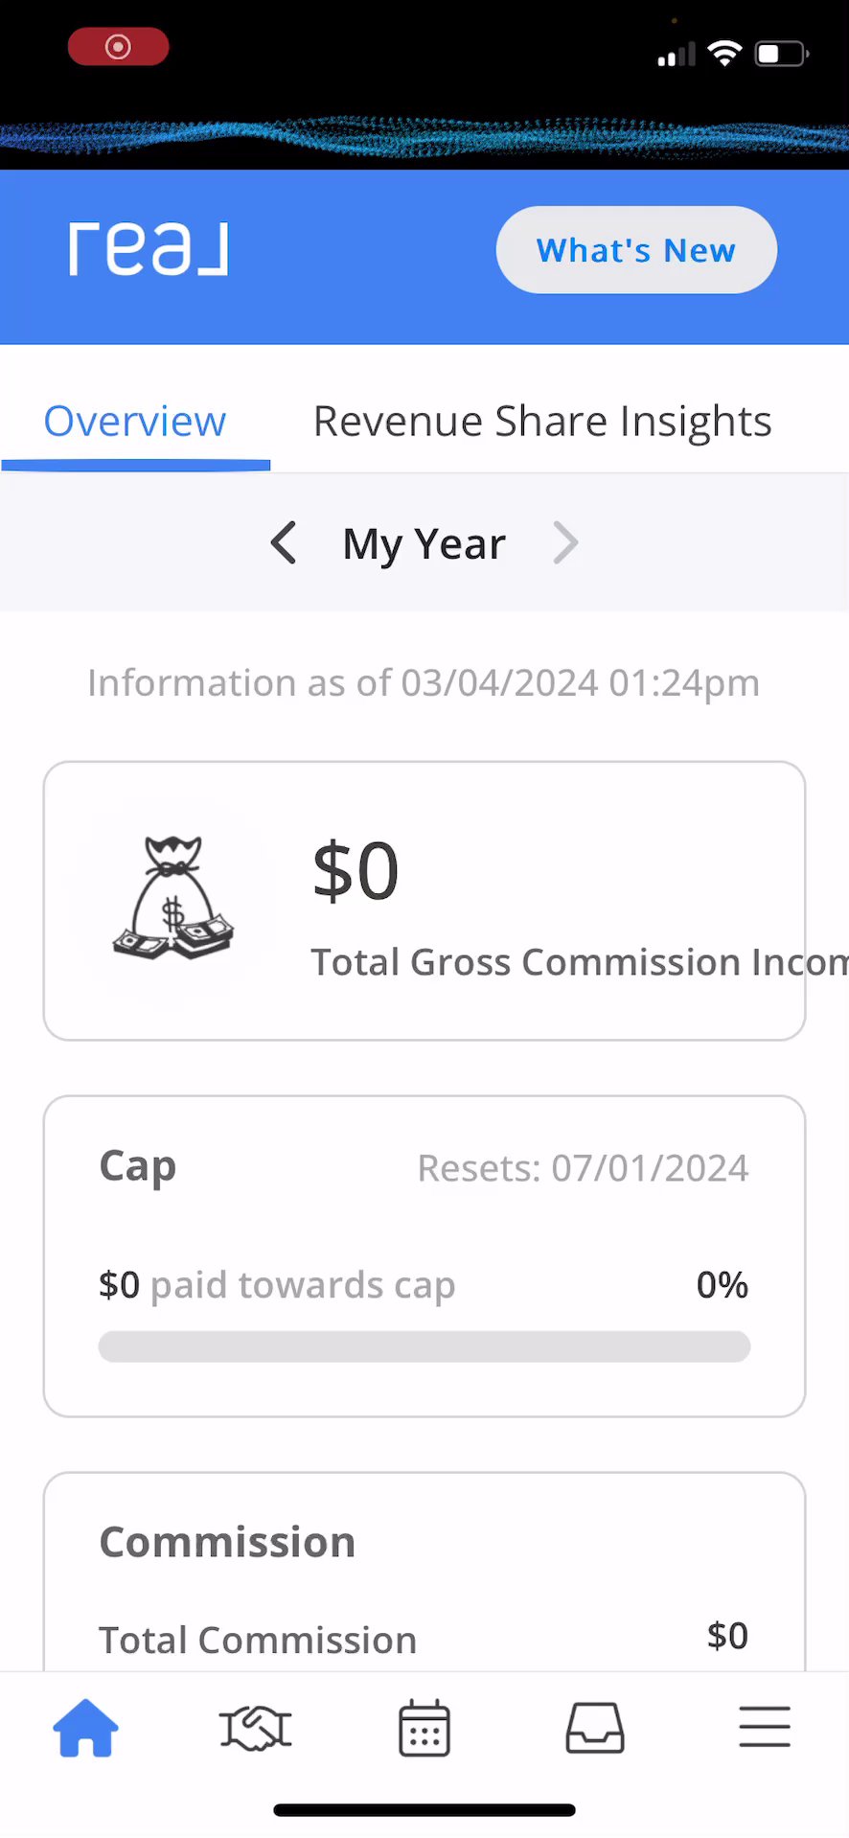
Task: Tap the money bag icon
Action: 173,898
